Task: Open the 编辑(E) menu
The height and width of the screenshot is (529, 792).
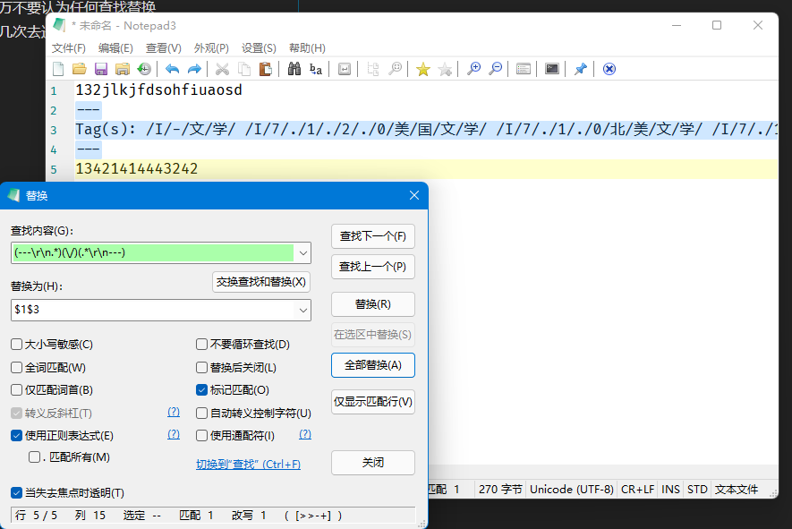Action: (115, 48)
